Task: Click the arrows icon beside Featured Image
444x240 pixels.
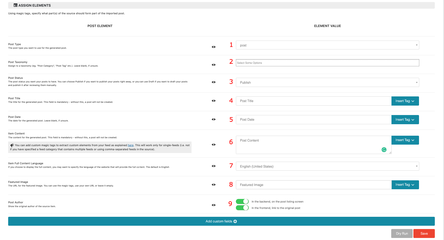Action: pos(214,184)
